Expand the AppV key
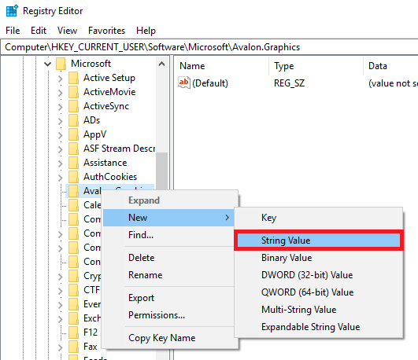The height and width of the screenshot is (360, 418). point(61,135)
